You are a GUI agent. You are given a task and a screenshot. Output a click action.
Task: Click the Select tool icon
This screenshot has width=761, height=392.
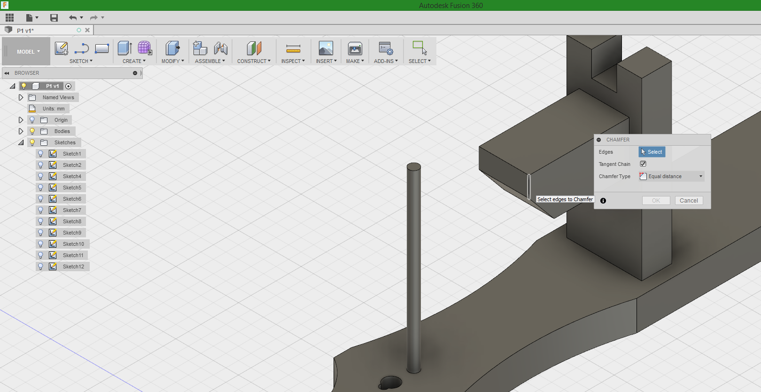(x=419, y=48)
